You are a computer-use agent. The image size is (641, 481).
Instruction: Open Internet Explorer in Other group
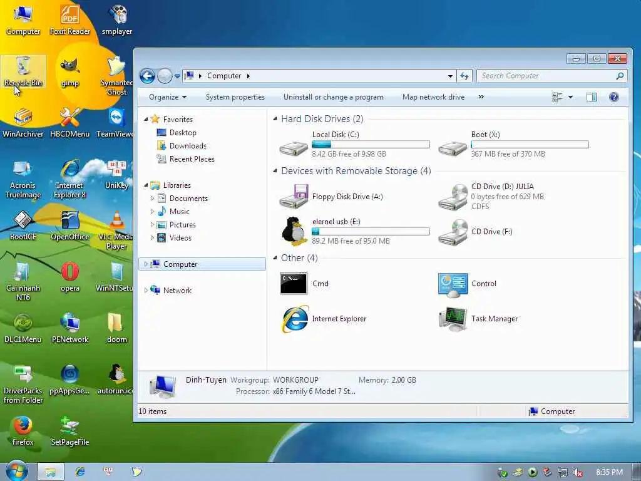coord(324,319)
